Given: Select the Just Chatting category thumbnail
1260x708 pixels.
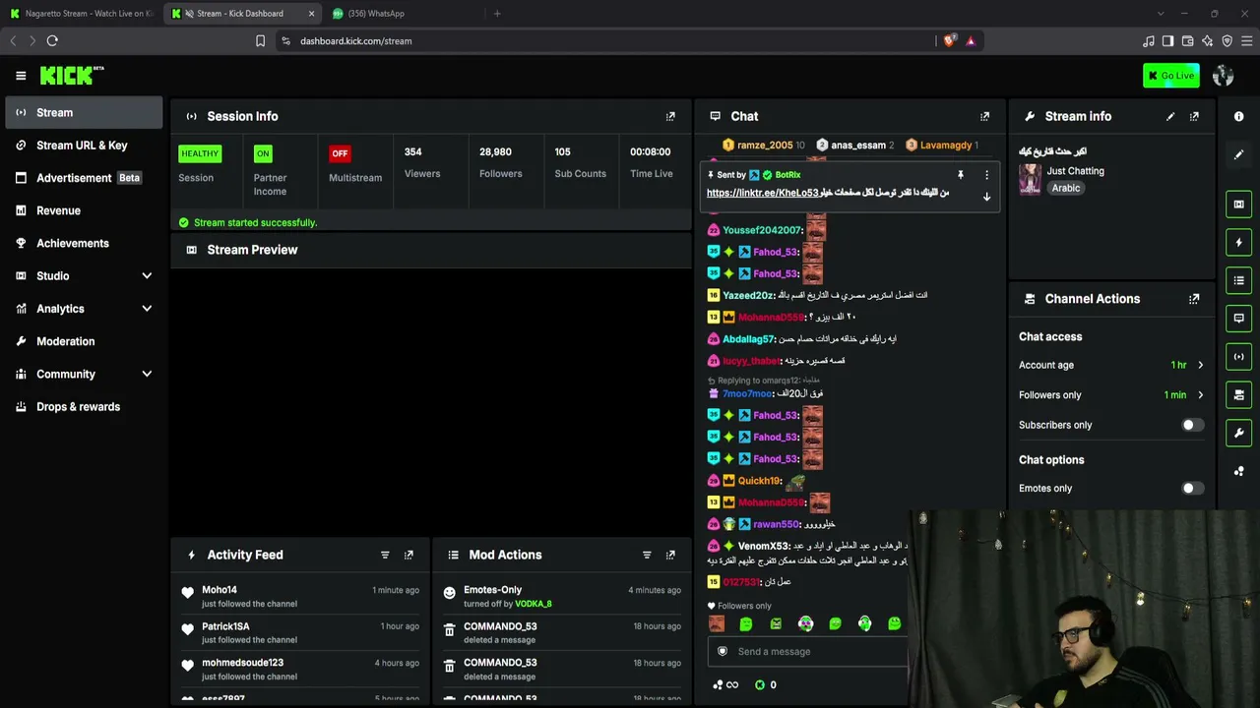Looking at the screenshot, I should click(1030, 180).
